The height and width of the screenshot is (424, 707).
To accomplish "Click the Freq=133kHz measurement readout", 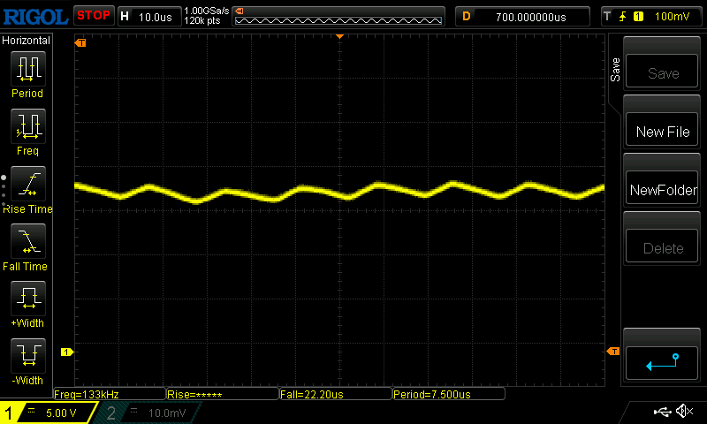I will [110, 394].
